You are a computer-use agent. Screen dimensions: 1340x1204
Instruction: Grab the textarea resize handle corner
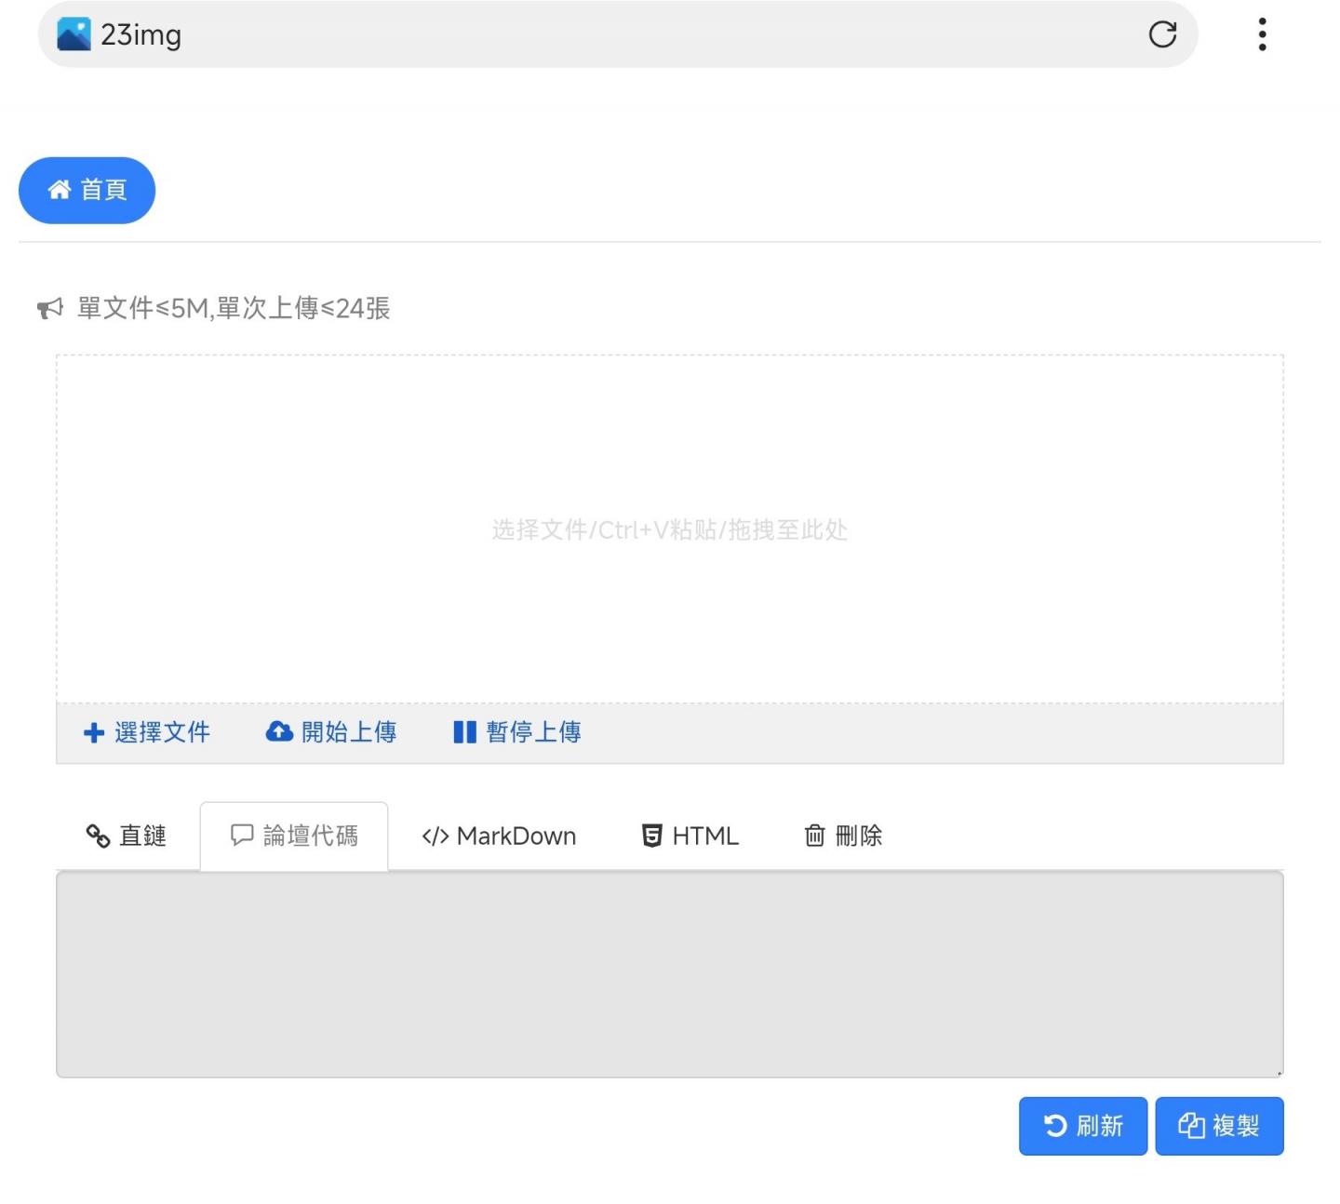[x=1280, y=1074]
